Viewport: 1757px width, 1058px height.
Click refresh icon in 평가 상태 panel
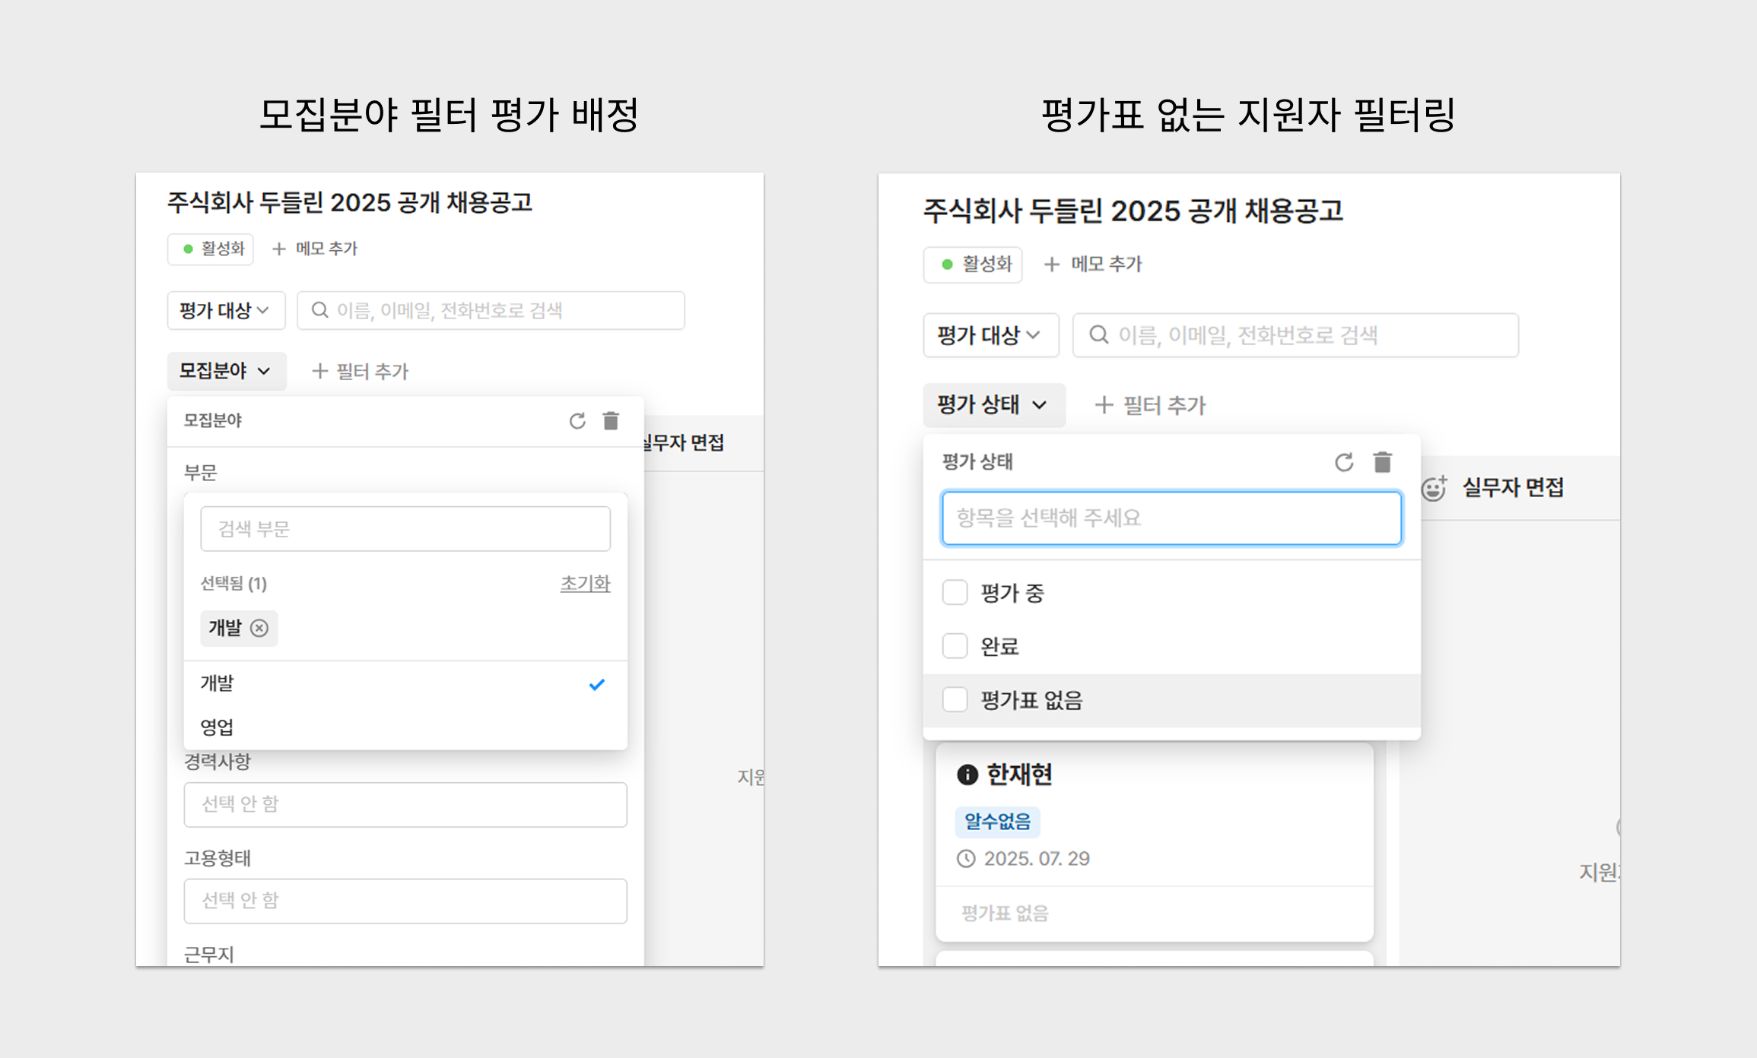point(1344,462)
